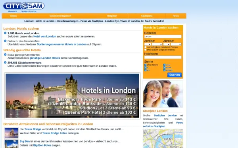Open the Ratgeber menu item
This screenshot has width=238, height=148.
coord(112,16)
